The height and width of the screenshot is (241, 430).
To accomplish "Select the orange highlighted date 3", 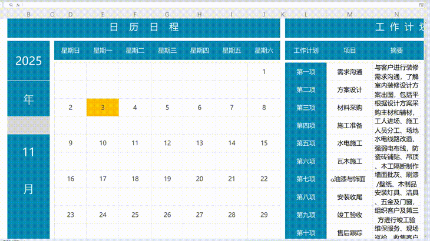I will (102, 108).
